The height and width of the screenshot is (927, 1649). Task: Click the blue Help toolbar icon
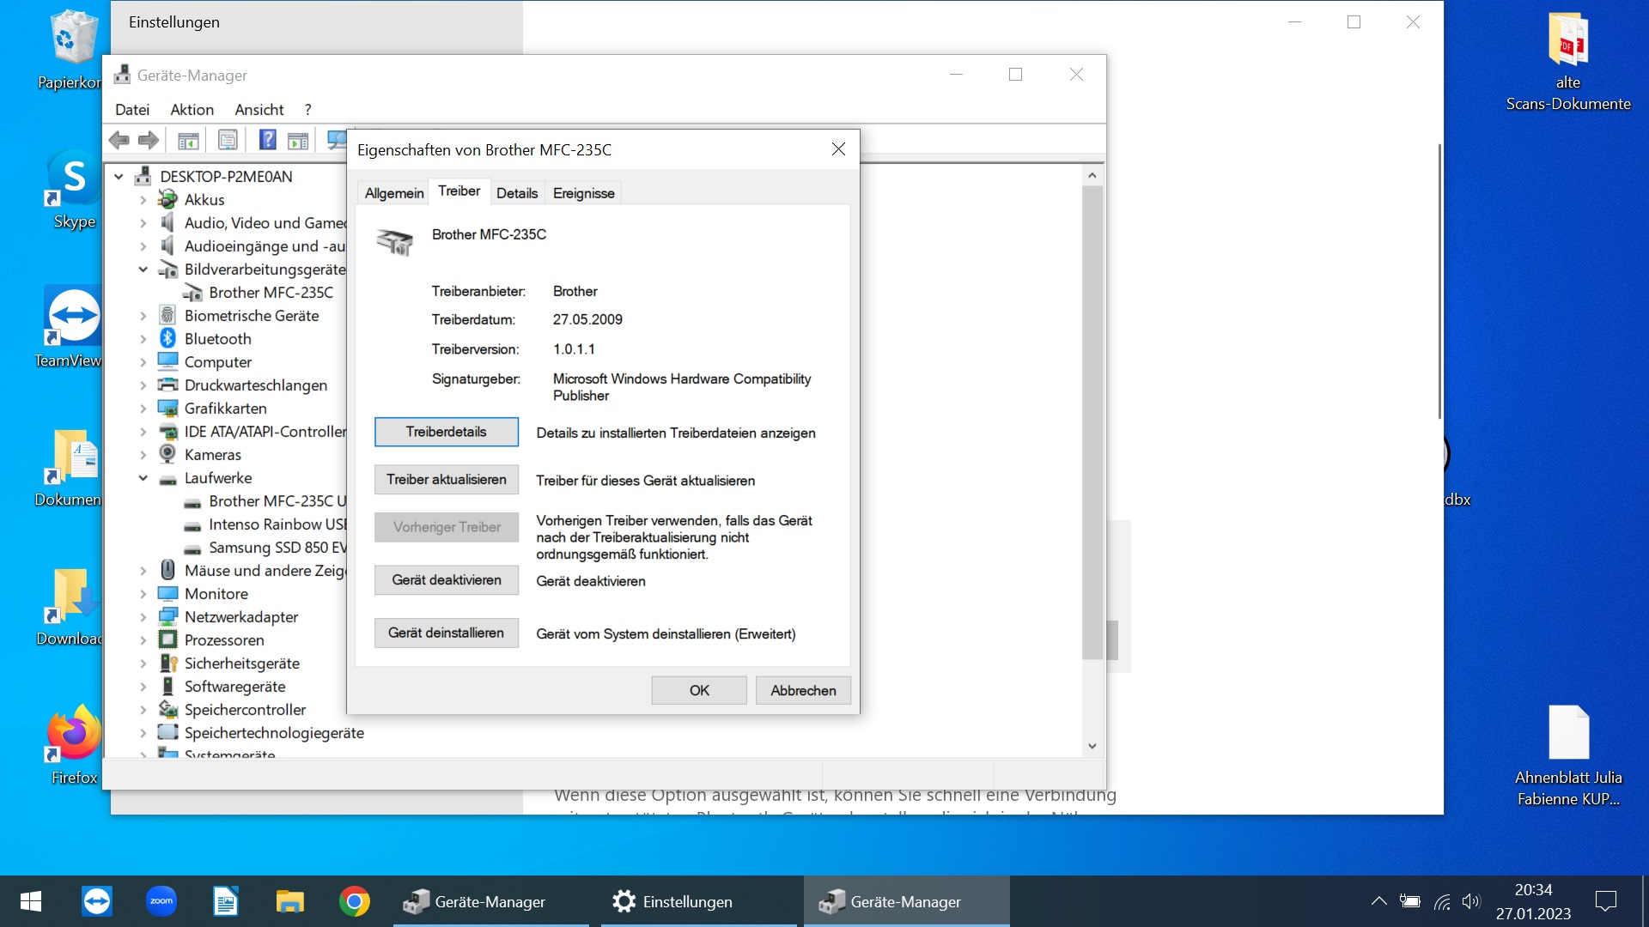(267, 140)
